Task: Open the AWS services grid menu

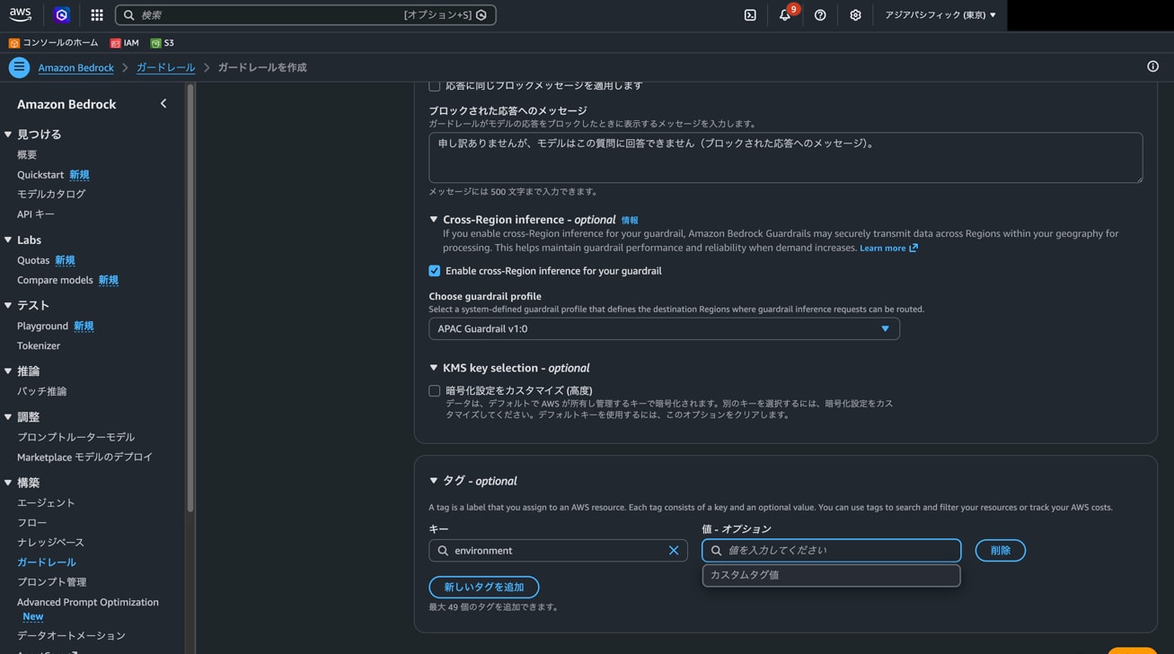Action: (x=97, y=14)
